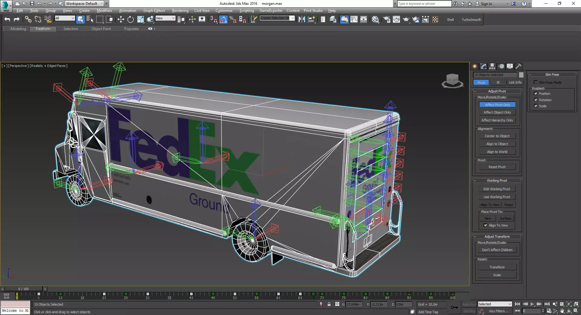Open the Display command panel tab
Image resolution: width=581 pixels, height=315 pixels.
pos(510,66)
